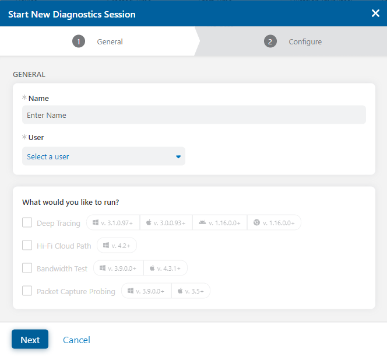Click the Apple icon in Deep Tracing row

[x=149, y=223]
